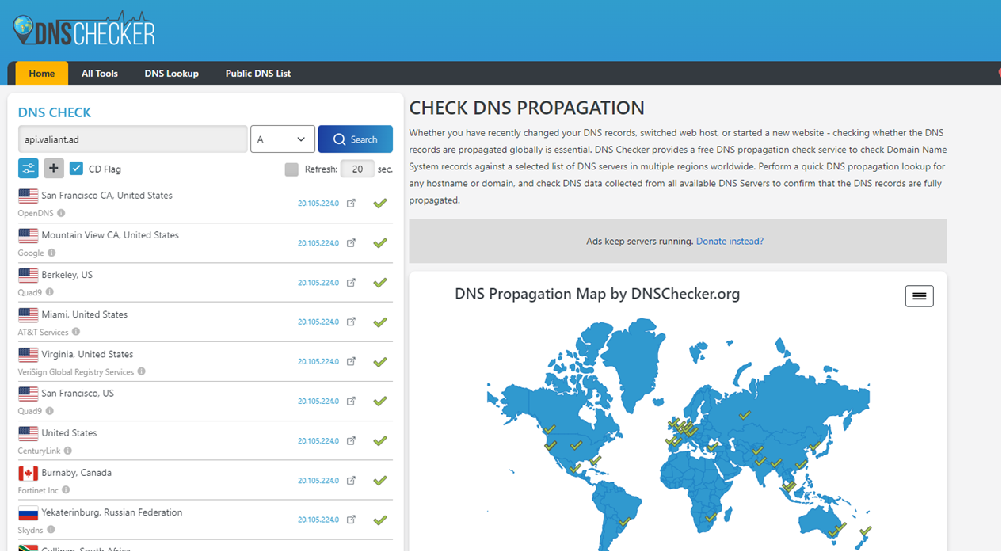Open external link icon for Yekaterinburg row
Screen dimensions: 1002x552
tap(352, 520)
